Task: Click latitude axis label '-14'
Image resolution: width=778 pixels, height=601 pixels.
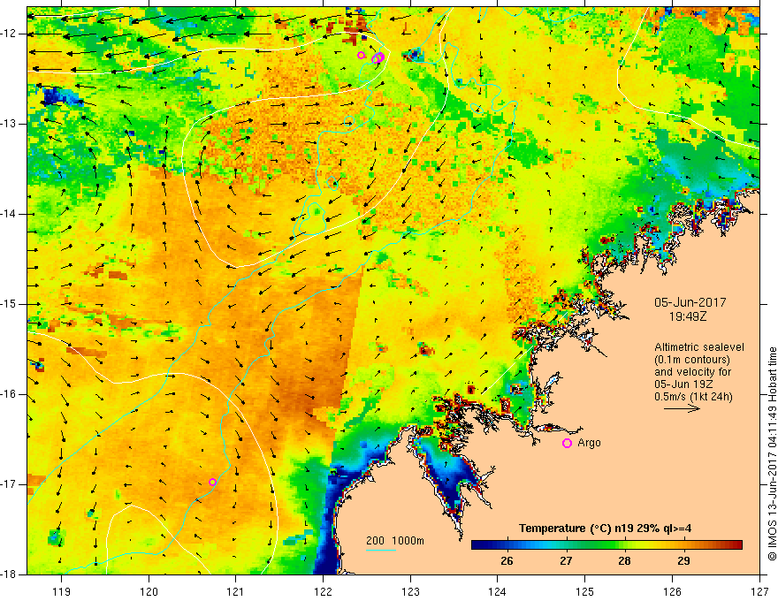Action: pos(9,214)
